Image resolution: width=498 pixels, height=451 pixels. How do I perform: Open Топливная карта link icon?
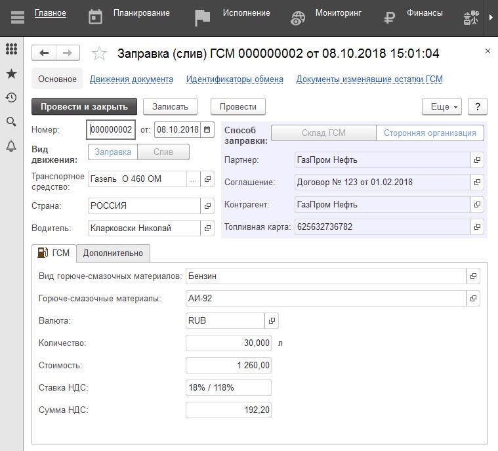477,227
